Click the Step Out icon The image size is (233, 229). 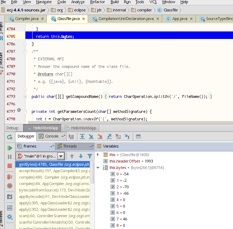(x=109, y=136)
